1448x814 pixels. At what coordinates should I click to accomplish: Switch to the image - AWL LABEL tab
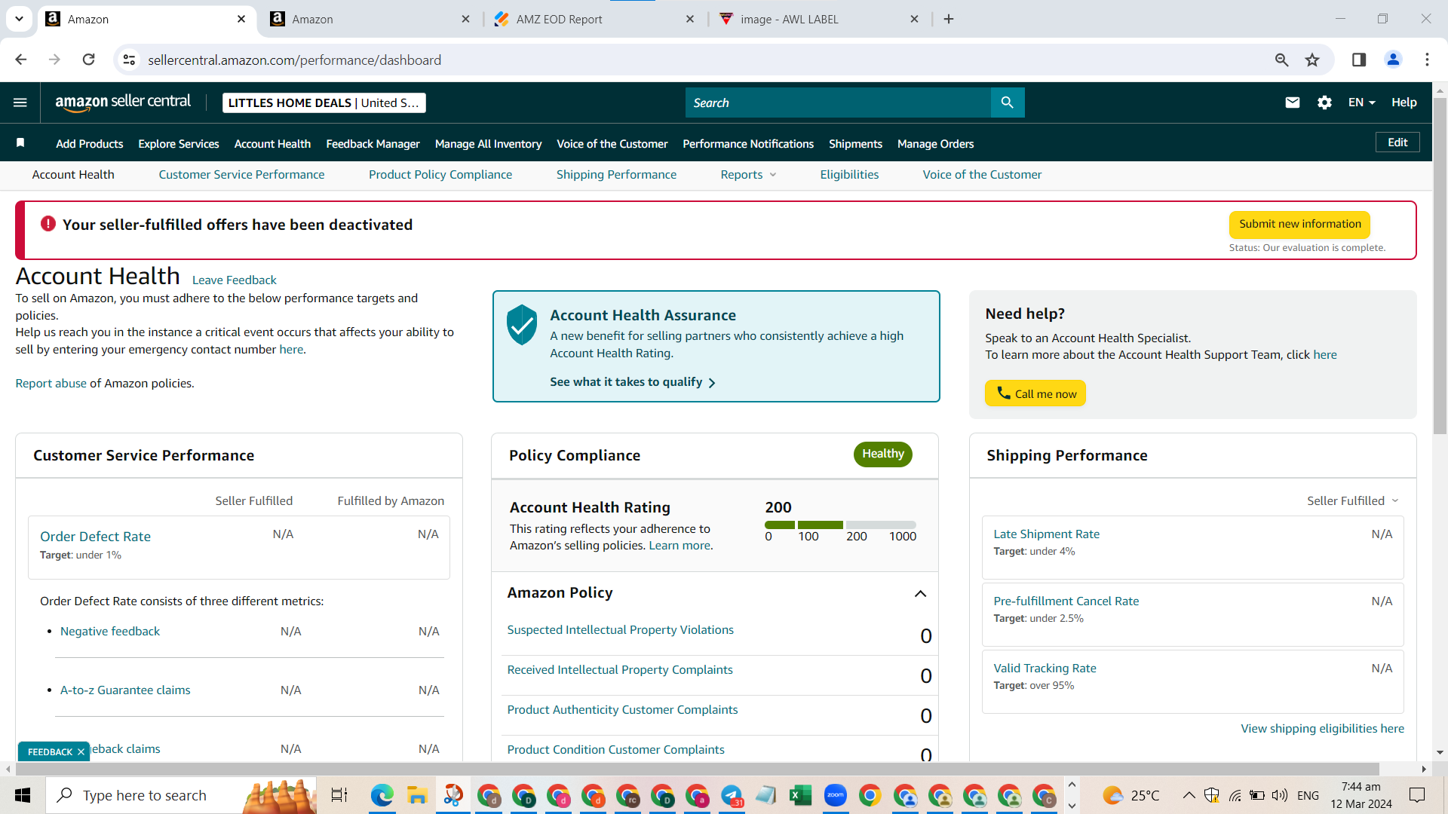pos(819,19)
